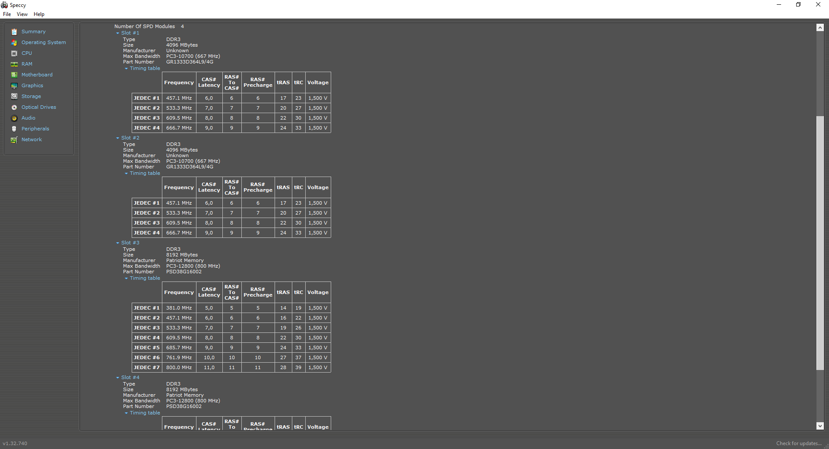Click the version v1.32.740 label
Image resolution: width=829 pixels, height=449 pixels.
[15, 443]
